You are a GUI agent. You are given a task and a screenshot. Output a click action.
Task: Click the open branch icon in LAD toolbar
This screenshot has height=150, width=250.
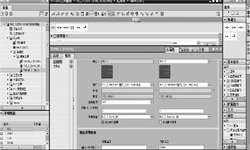[x=78, y=28]
